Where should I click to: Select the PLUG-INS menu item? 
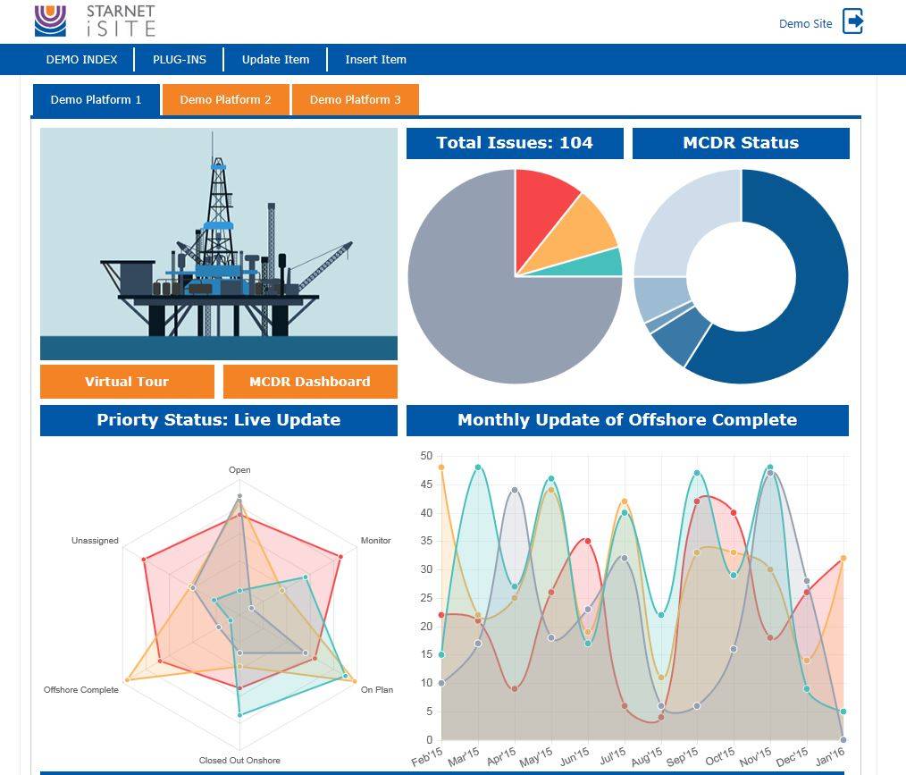tap(179, 60)
